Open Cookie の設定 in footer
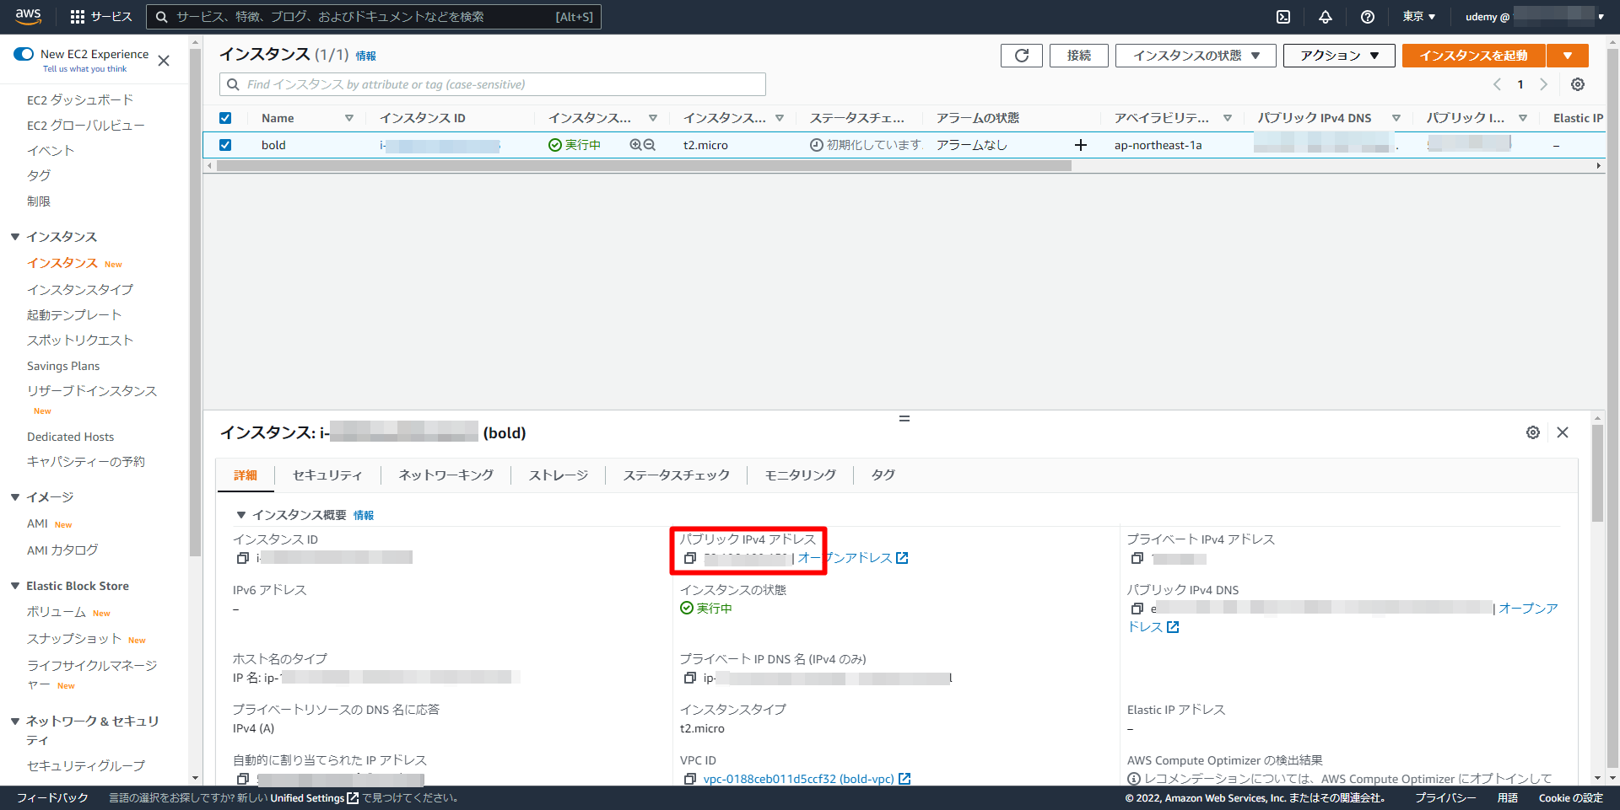The height and width of the screenshot is (810, 1620). (1570, 798)
